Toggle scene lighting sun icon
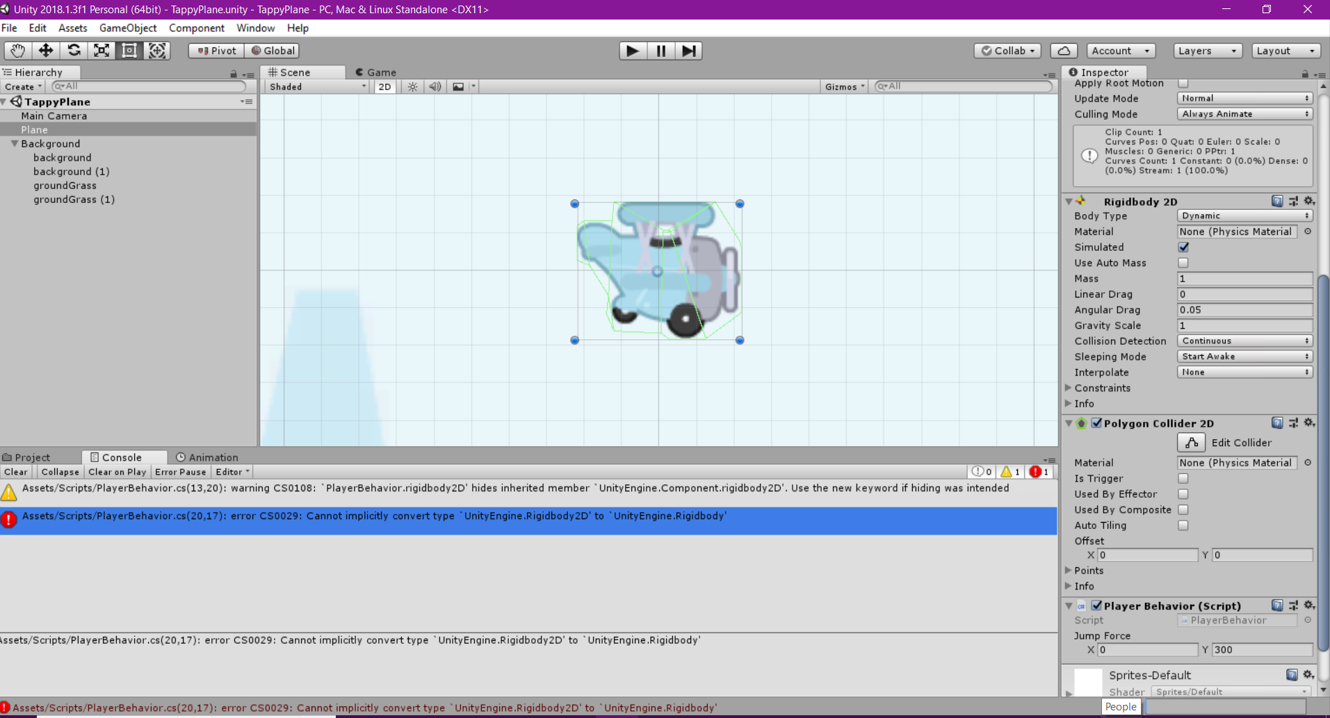Image resolution: width=1330 pixels, height=718 pixels. [x=412, y=87]
